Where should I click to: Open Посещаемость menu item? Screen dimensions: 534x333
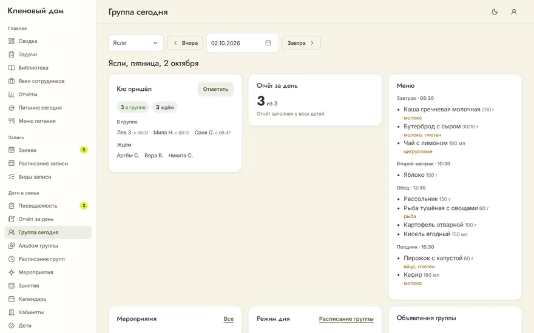coord(48,206)
